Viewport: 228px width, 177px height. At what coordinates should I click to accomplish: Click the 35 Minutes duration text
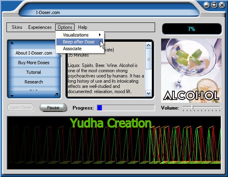point(78,55)
